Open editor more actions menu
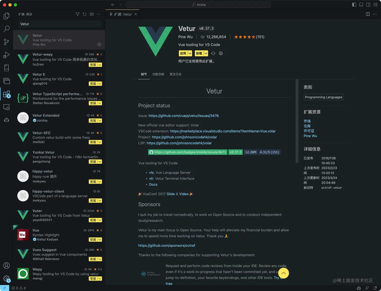This screenshot has height=291, width=381. [375, 14]
